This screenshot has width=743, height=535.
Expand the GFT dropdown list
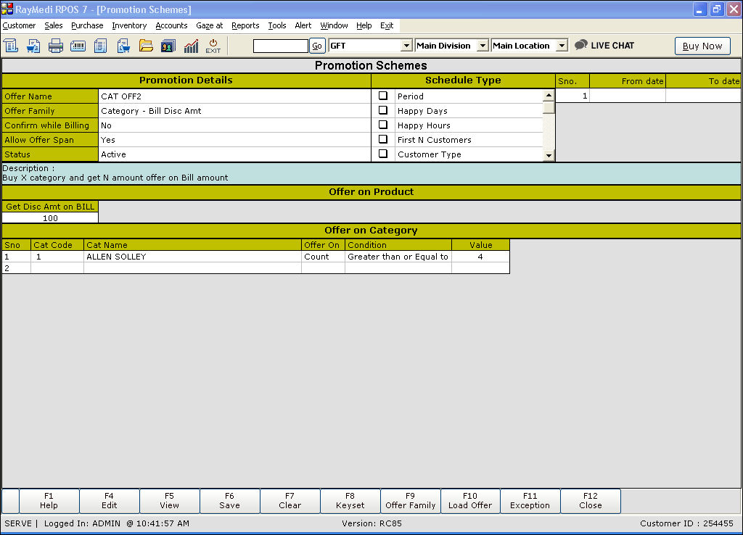[x=406, y=46]
